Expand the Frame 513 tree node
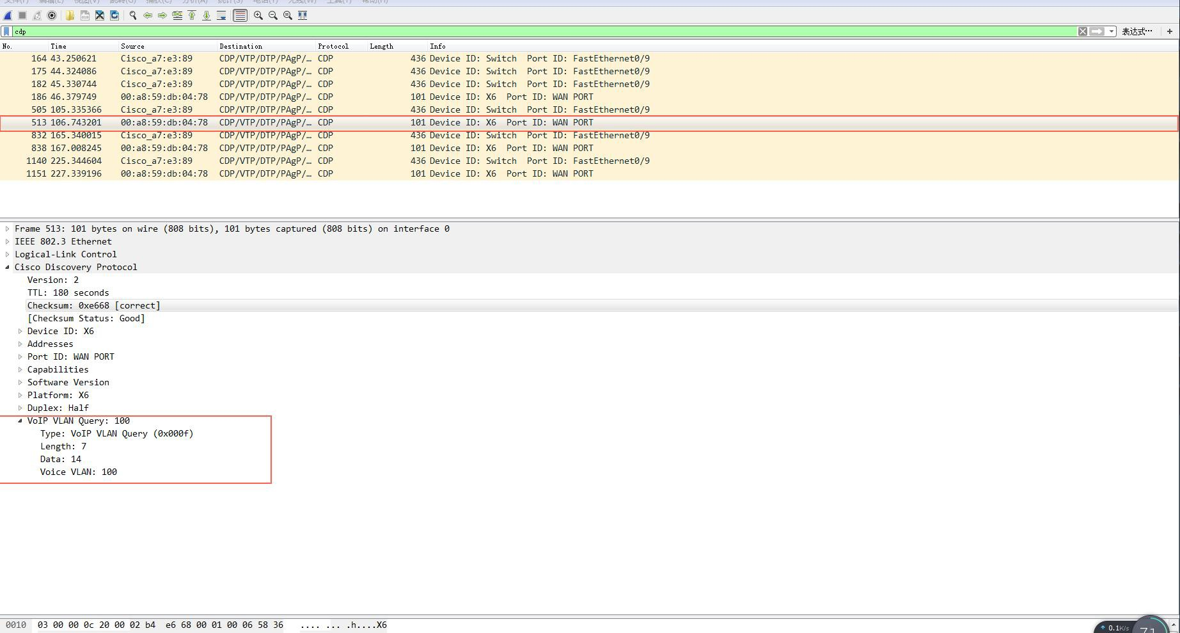 tap(8, 228)
